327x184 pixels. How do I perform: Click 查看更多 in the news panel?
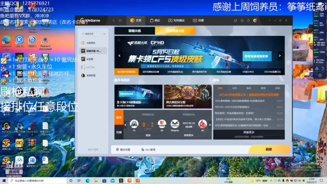(x=249, y=132)
